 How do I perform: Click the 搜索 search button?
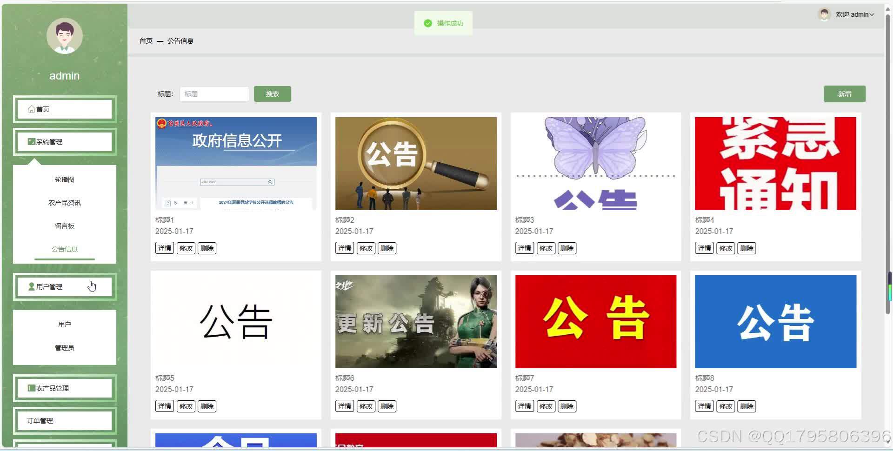tap(272, 93)
